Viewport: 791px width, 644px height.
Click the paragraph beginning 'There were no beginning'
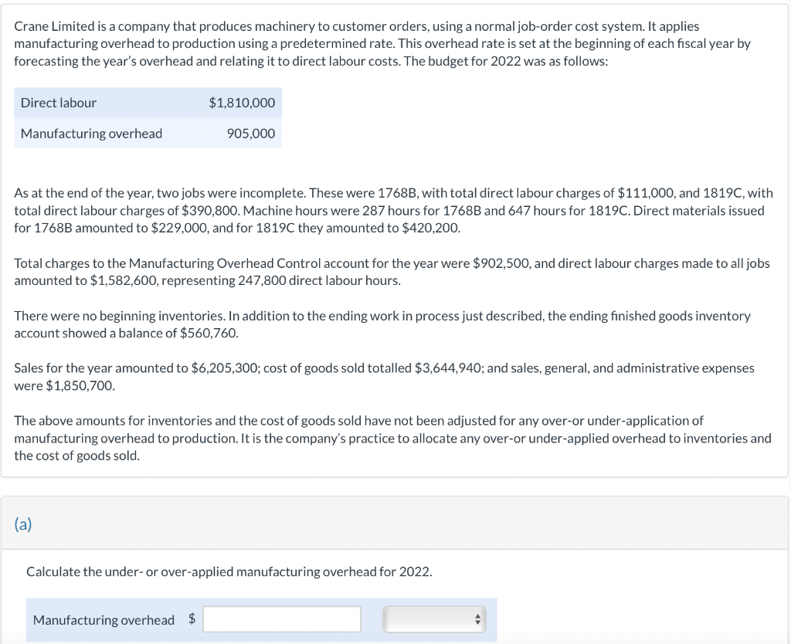coord(382,324)
